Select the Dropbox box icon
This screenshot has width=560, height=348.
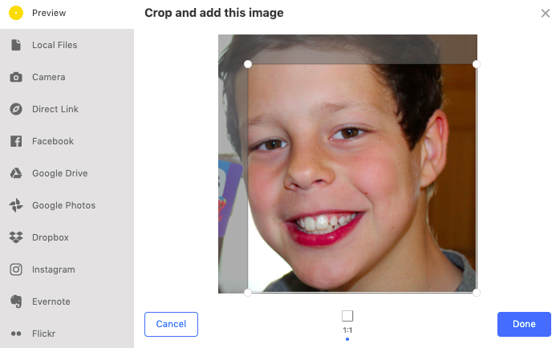coord(16,237)
